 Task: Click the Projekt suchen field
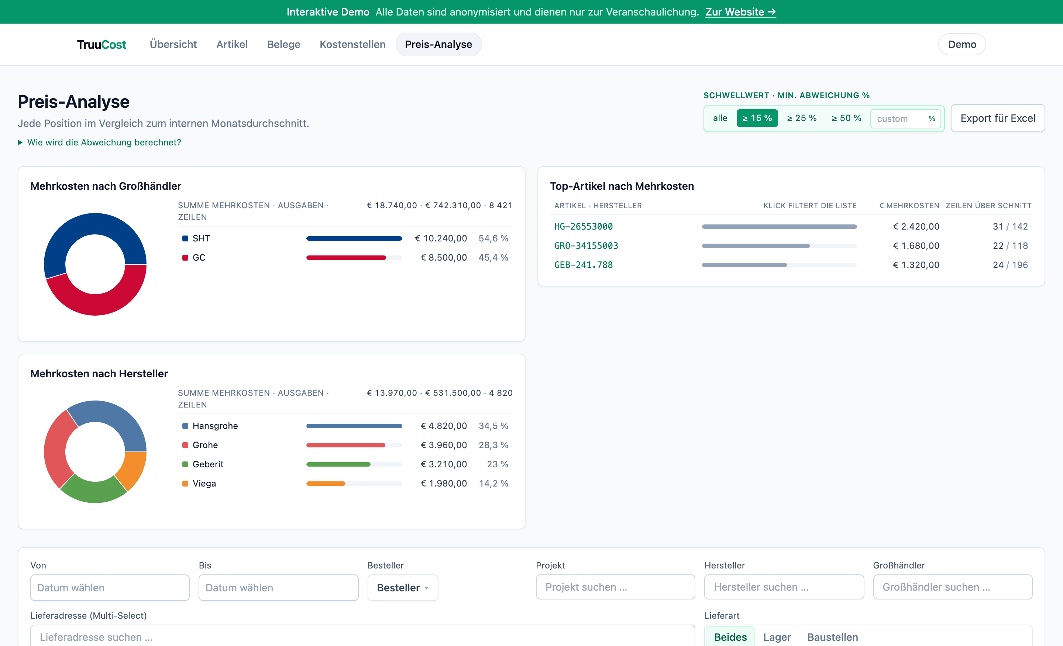point(615,587)
